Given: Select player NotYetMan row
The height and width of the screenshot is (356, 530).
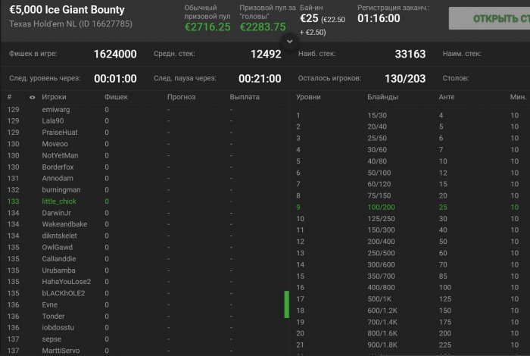Looking at the screenshot, I should (145, 155).
